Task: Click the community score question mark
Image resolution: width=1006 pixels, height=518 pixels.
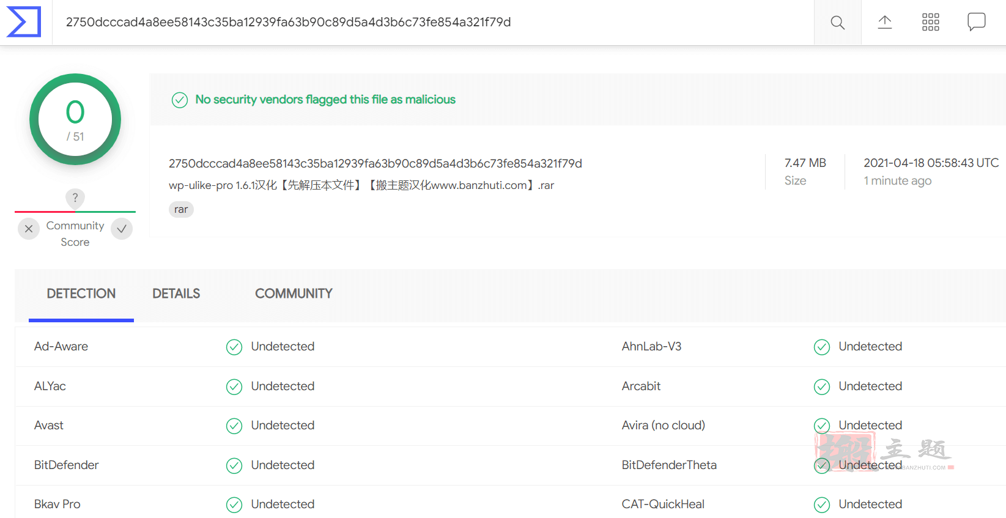Action: (x=75, y=198)
